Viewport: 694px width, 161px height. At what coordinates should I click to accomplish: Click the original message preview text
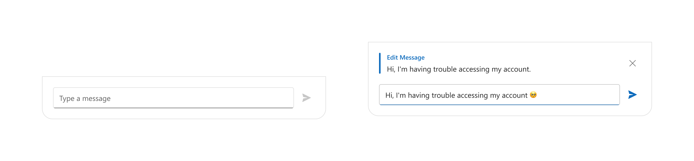click(x=459, y=69)
